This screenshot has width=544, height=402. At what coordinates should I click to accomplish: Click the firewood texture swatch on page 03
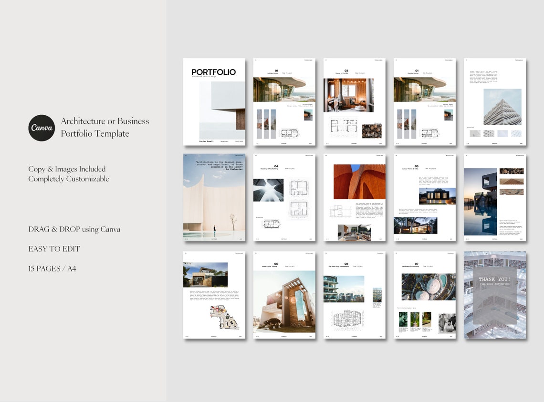point(371,129)
